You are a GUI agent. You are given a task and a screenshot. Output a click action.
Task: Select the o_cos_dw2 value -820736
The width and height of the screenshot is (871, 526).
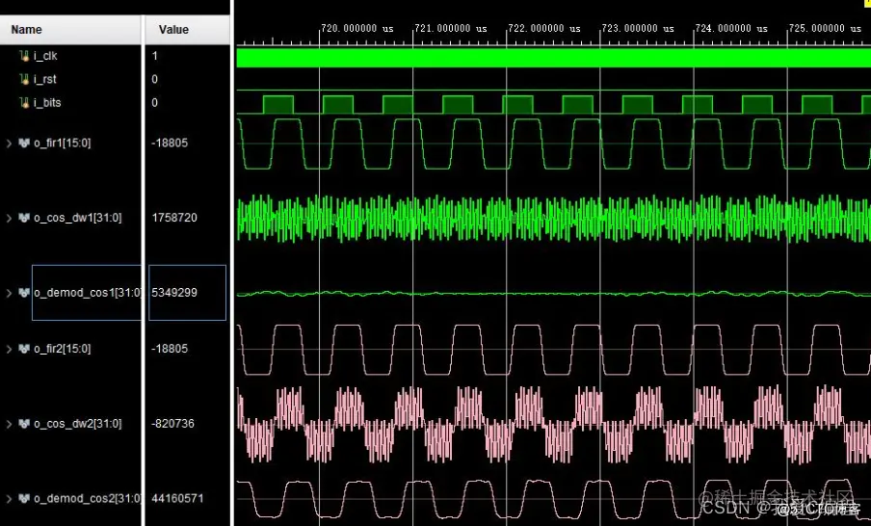[x=173, y=424]
